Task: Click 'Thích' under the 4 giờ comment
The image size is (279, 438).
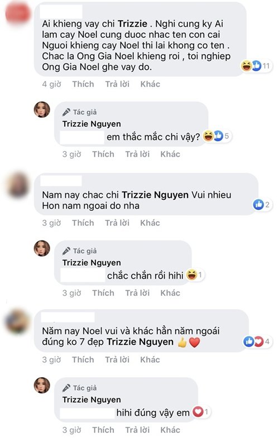Action: coord(83,84)
